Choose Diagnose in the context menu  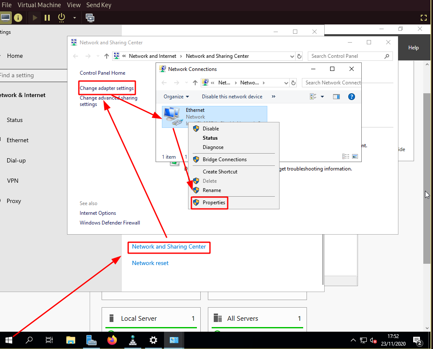[234, 147]
